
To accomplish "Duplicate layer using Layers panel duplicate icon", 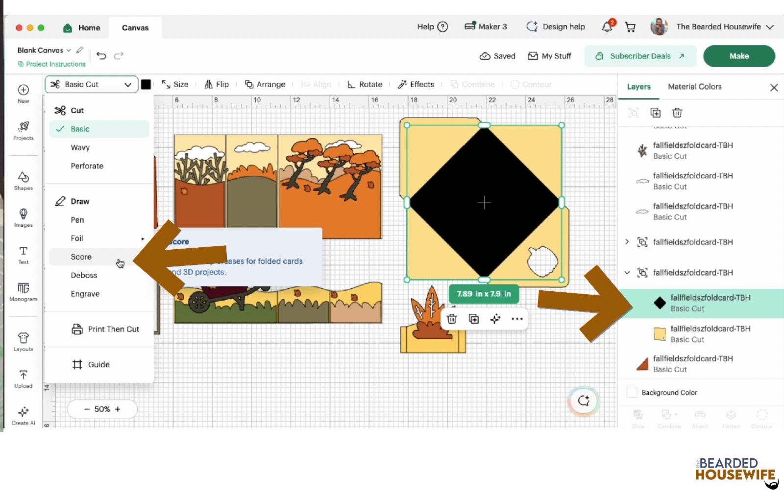I will pyautogui.click(x=655, y=113).
